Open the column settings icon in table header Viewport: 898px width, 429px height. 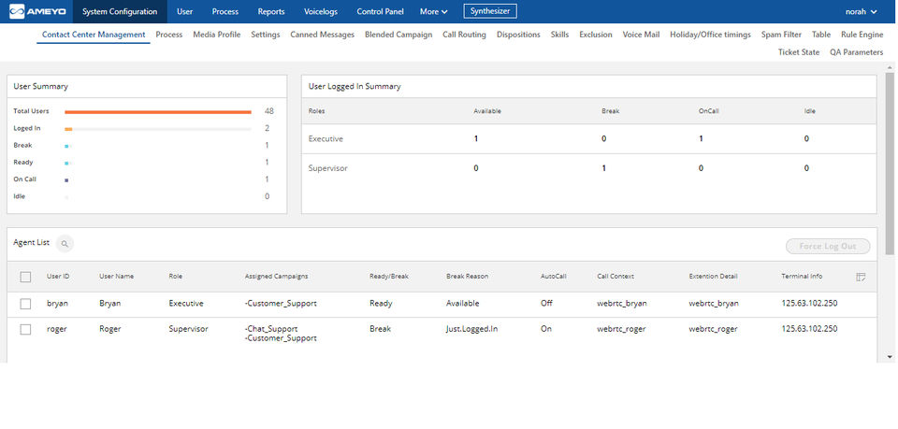[x=861, y=277]
